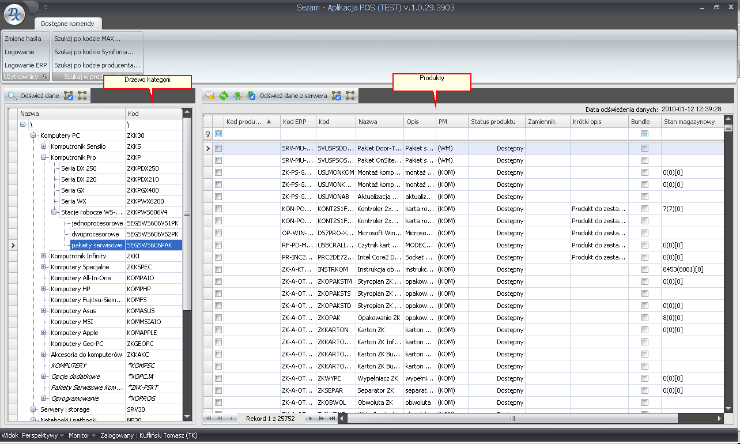The image size is (740, 444).
Task: Click Bundle column filter icon
Action: tap(645, 134)
